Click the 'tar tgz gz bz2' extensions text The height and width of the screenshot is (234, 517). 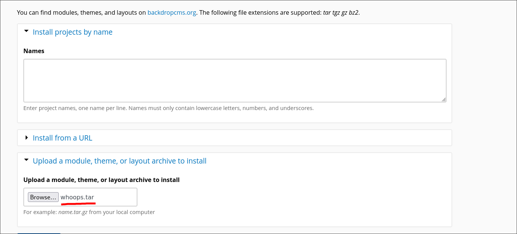point(340,12)
